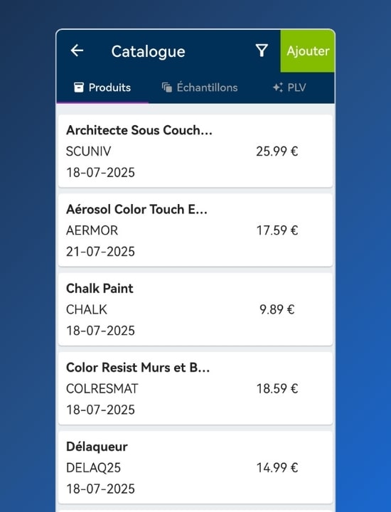
Task: Open the filter funnel icon
Action: pos(262,50)
